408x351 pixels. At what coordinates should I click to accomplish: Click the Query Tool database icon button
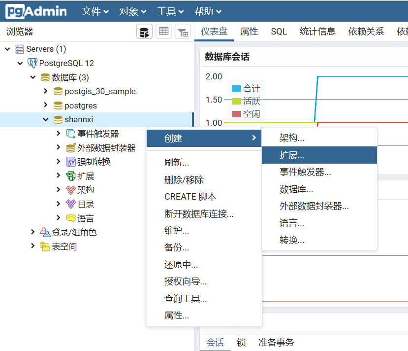(144, 32)
